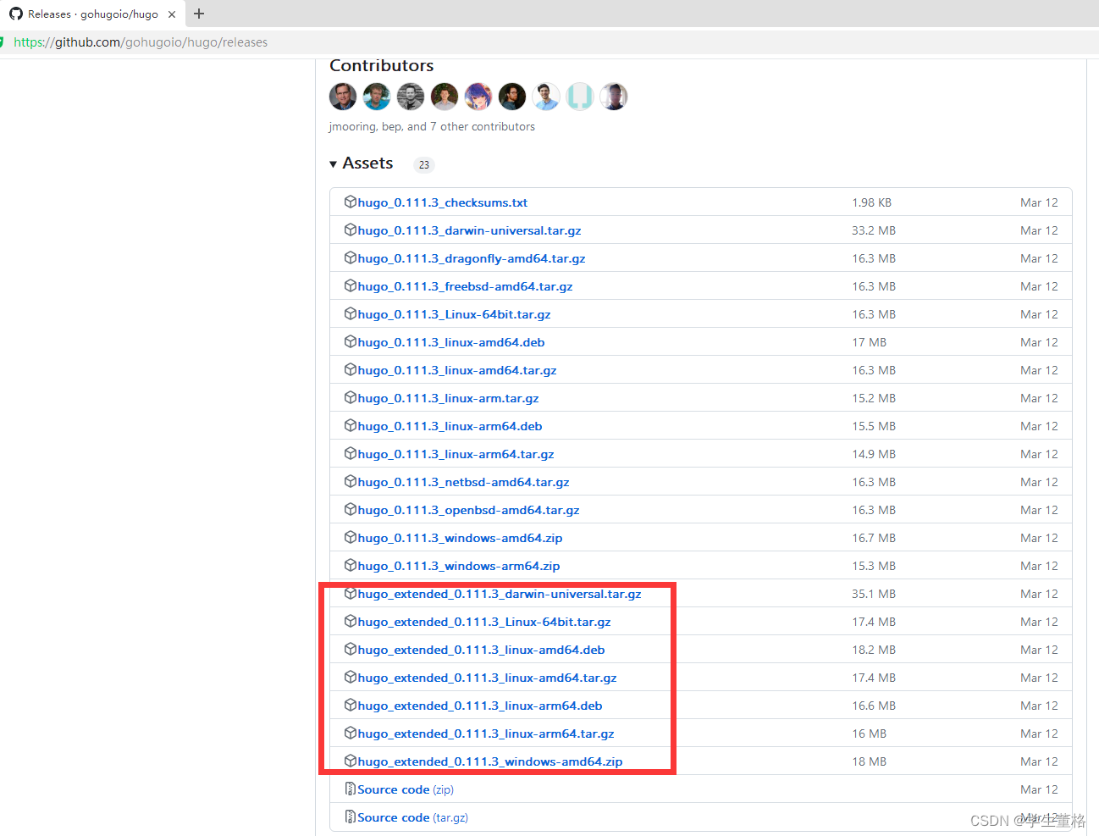Download hugo_0.111.3_linux-arm64.tar.gz

tap(456, 453)
